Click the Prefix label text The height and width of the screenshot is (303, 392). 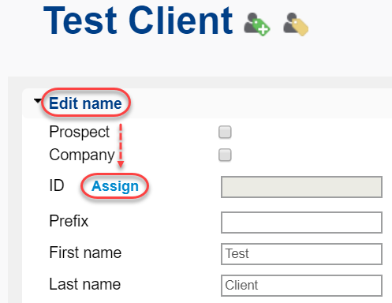tap(69, 221)
